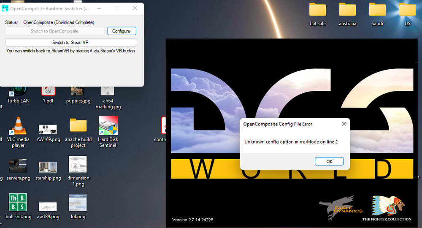The width and height of the screenshot is (422, 228).
Task: Click The Fighter Collection logo
Action: click(387, 208)
